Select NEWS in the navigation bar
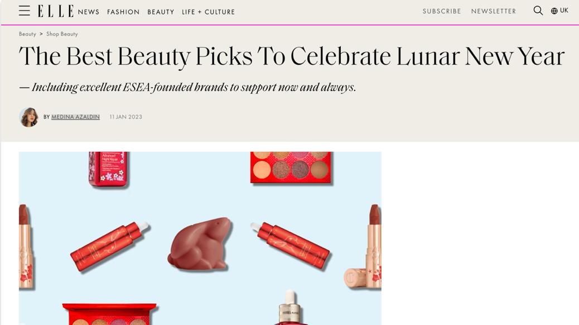Image resolution: width=579 pixels, height=325 pixels. point(88,12)
